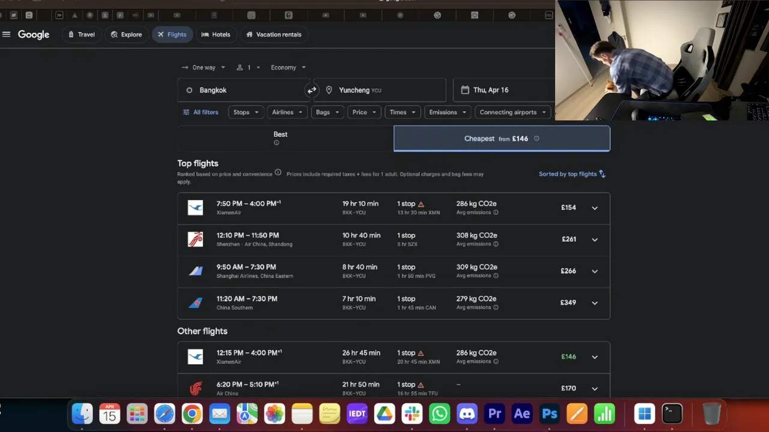This screenshot has height=432, width=769.
Task: Open Slack from the dock
Action: coord(412,413)
